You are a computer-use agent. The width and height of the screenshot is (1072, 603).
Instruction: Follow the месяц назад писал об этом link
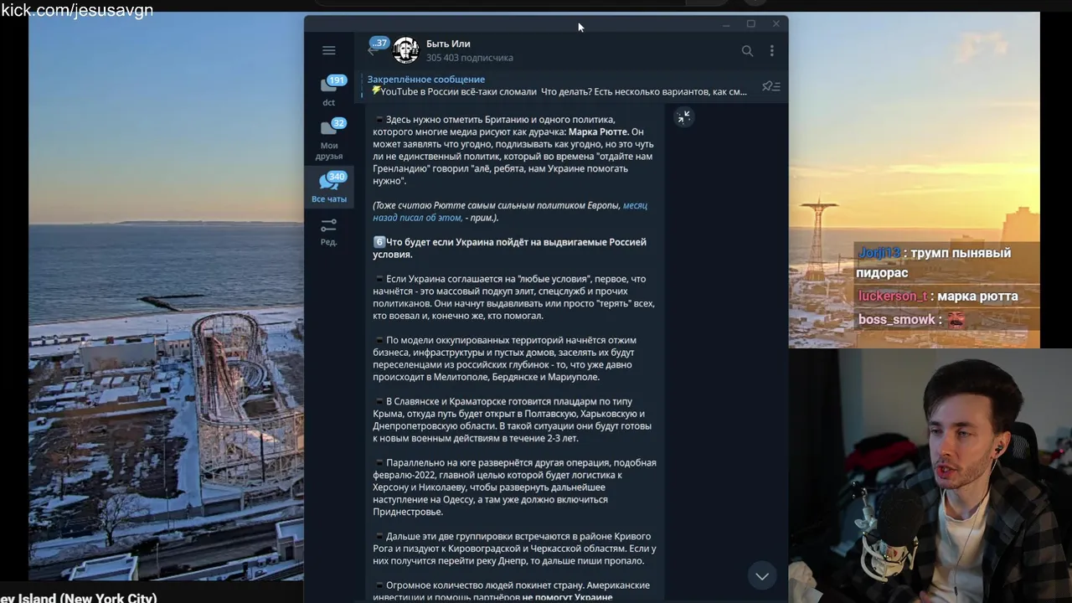[510, 211]
